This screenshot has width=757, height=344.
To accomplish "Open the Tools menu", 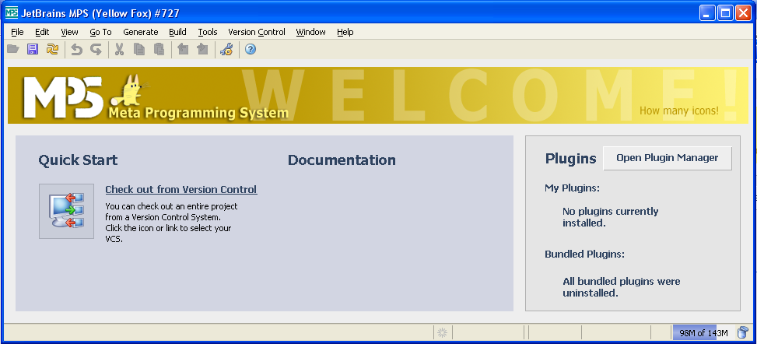I will (x=208, y=32).
